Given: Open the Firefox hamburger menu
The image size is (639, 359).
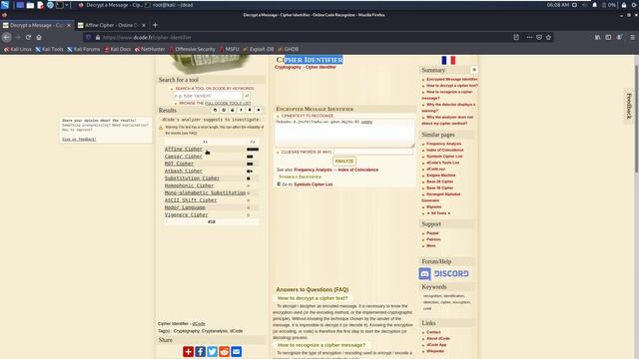Looking at the screenshot, I should coord(632,37).
